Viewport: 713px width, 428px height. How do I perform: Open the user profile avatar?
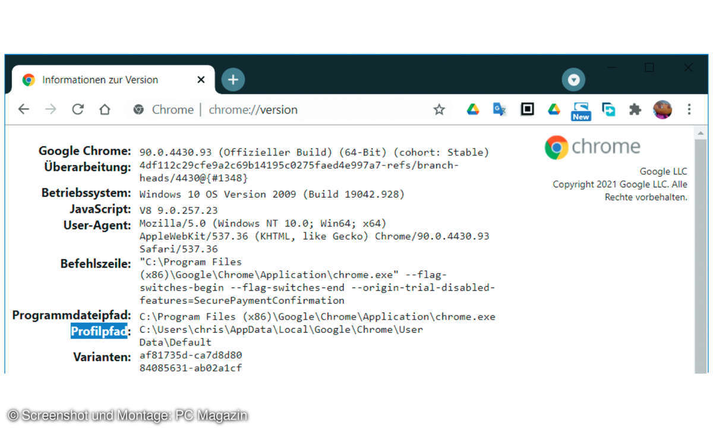(x=662, y=109)
